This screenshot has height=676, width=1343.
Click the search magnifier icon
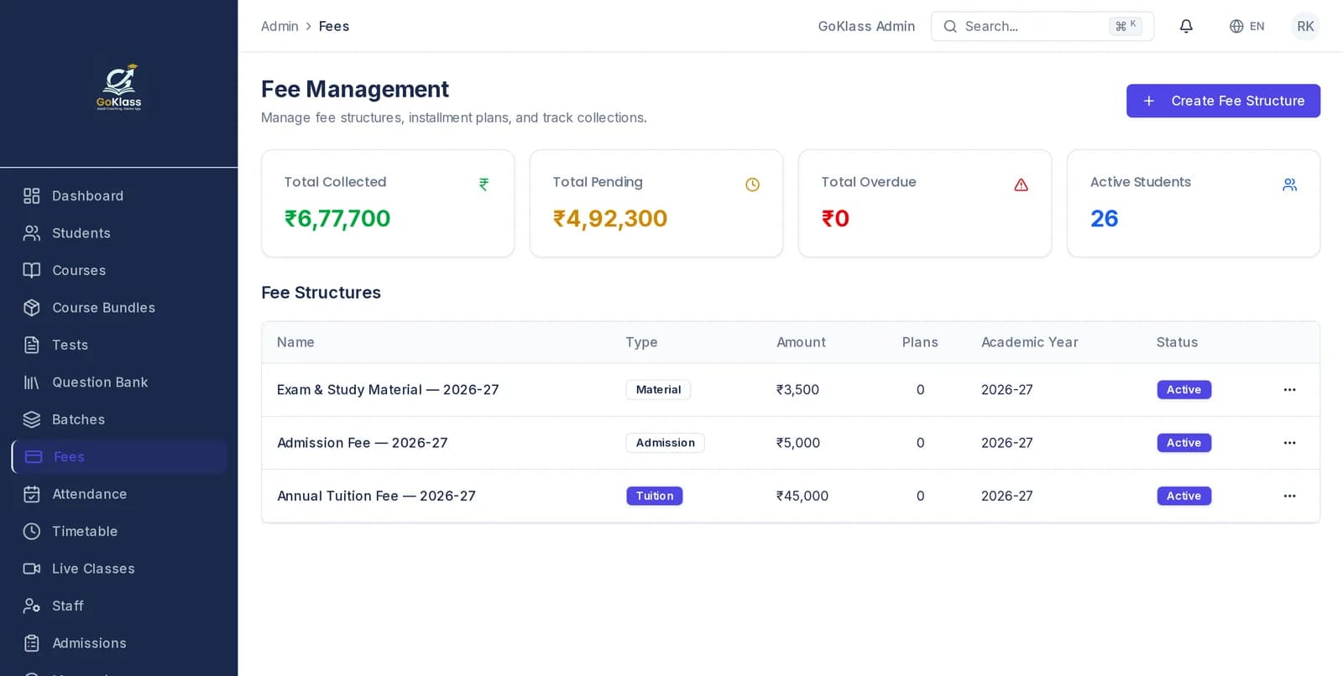(x=950, y=26)
